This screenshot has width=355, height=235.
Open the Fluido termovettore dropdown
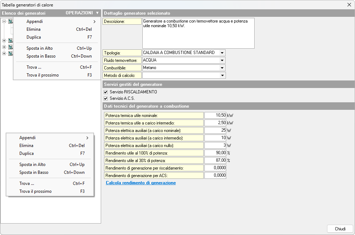pyautogui.click(x=222, y=60)
